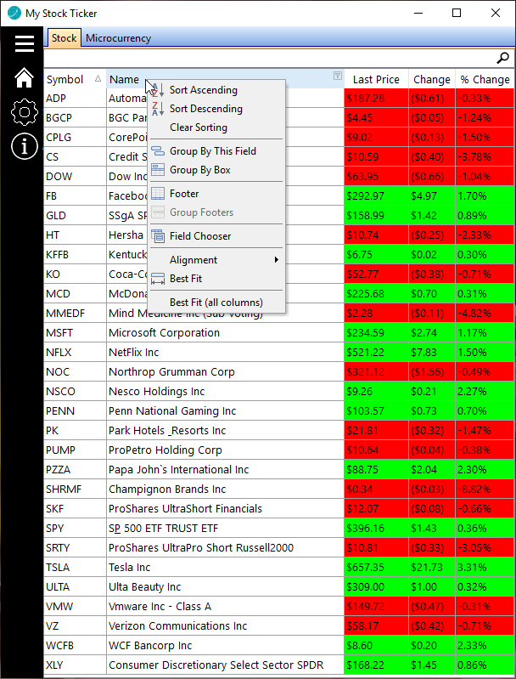Select ProShares UltraShort Financials cell
The height and width of the screenshot is (679, 516).
tap(226, 508)
